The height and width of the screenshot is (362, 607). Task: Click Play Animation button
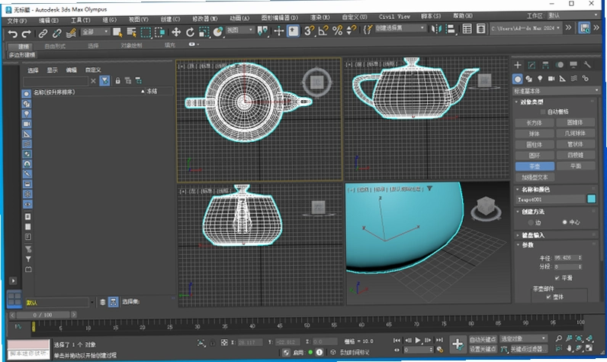[418, 341]
